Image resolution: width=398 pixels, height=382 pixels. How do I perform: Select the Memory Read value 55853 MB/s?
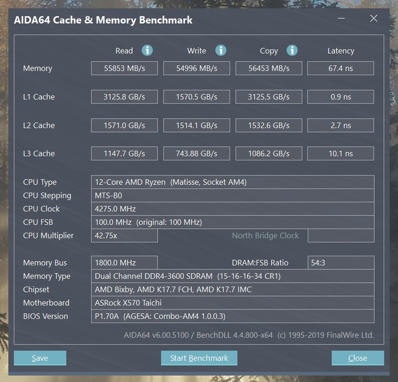click(124, 68)
